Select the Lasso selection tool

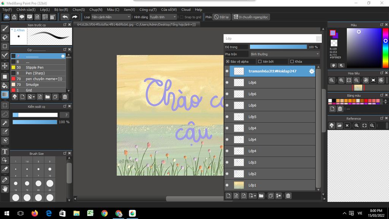(5, 114)
